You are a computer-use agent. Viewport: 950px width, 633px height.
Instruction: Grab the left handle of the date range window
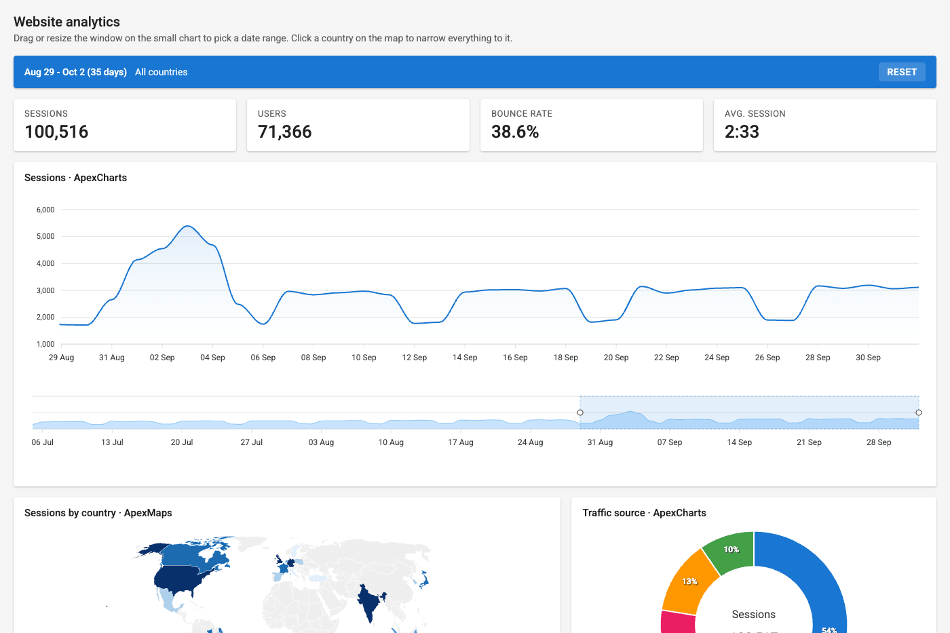(x=580, y=413)
